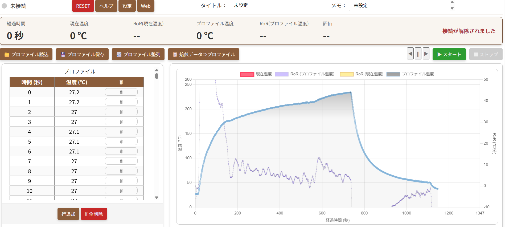Toggle プロファイル温度 legend series
The height and width of the screenshot is (227, 505).
pyautogui.click(x=410, y=74)
